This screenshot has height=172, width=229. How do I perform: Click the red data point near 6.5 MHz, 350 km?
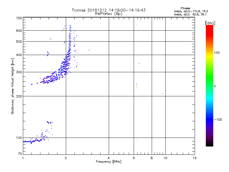[x=139, y=63]
